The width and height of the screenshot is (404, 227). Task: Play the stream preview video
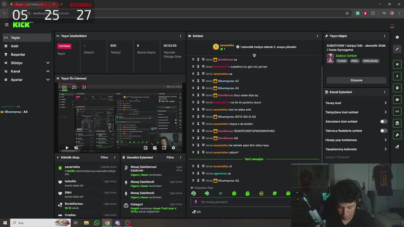tap(67, 148)
